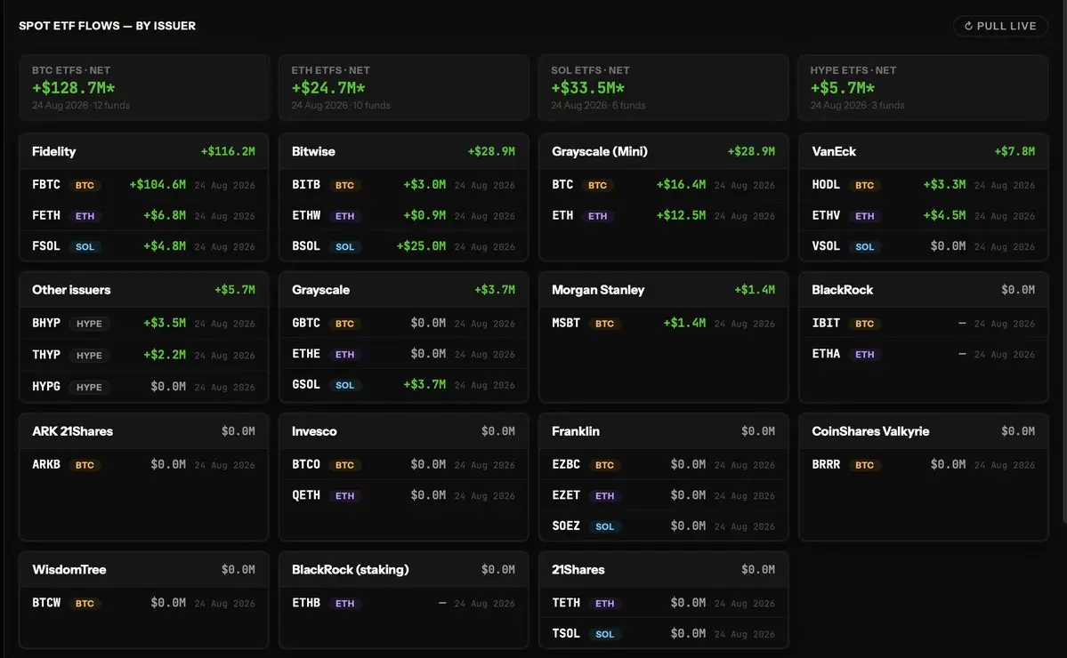Select the IBIT ticker
Viewport: 1067px width, 658px height.
tap(826, 323)
